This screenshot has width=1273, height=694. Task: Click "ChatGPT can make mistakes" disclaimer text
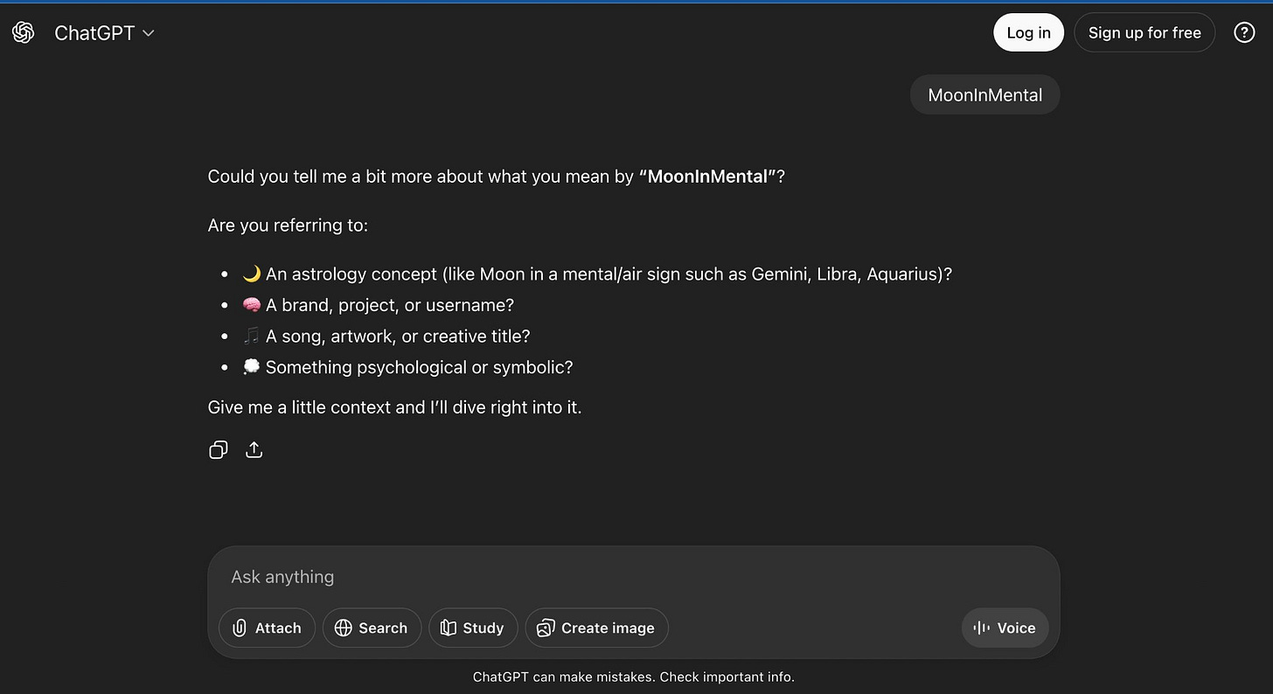(x=633, y=677)
